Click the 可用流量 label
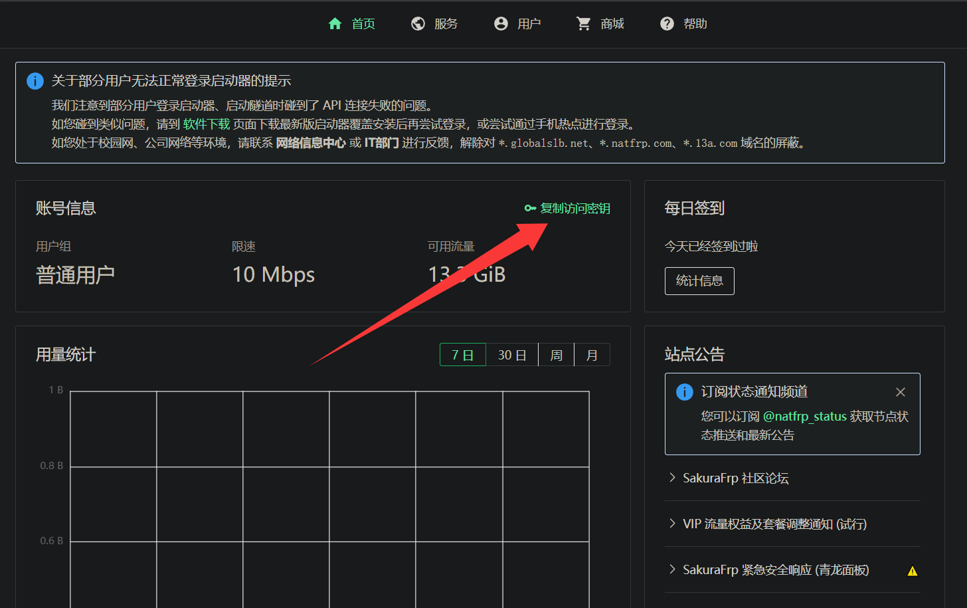This screenshot has height=608, width=967. (x=451, y=247)
